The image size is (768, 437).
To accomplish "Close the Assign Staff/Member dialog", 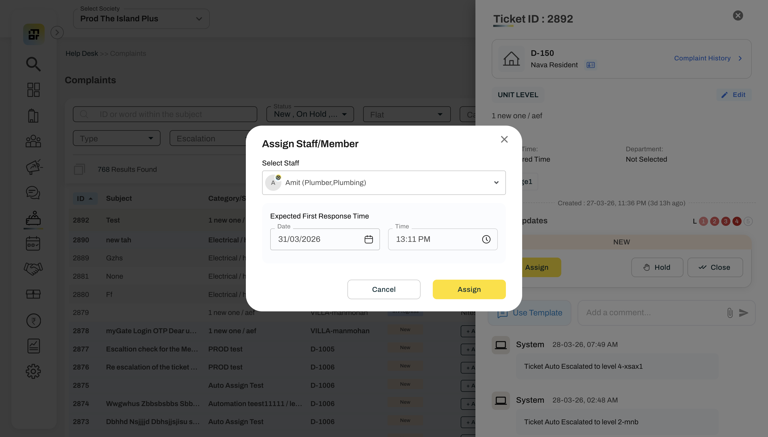I will [504, 139].
